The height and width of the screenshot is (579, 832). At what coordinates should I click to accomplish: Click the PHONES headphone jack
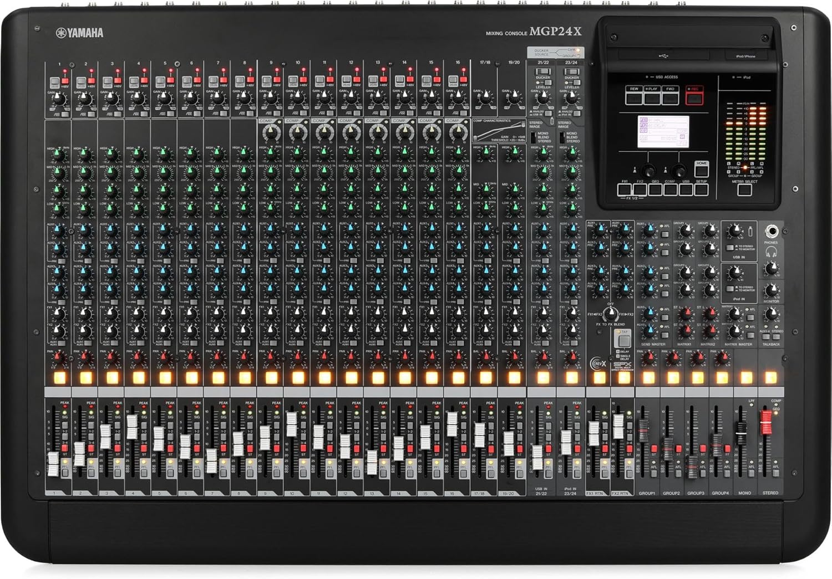coord(771,232)
